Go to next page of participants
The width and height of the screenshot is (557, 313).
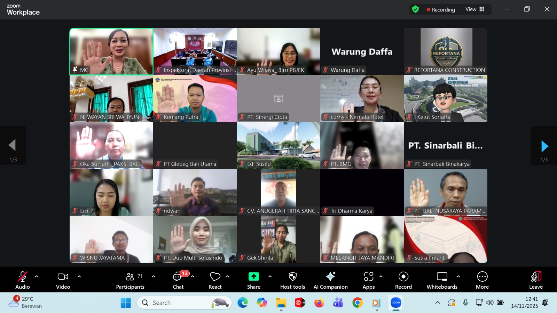click(544, 146)
